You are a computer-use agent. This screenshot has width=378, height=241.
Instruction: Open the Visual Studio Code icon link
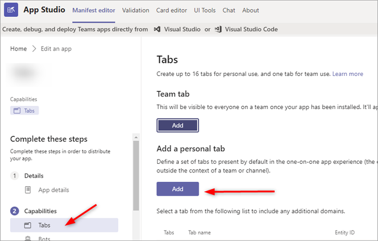pos(218,29)
